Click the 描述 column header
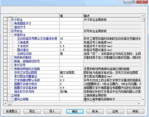149x117 pixels. (112, 16)
